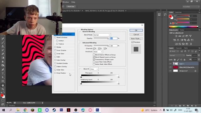This screenshot has height=113, width=201.
Task: Click the layer style fx icon
Action: pyautogui.click(x=176, y=106)
